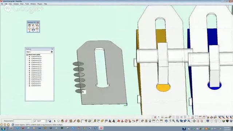The height and width of the screenshot is (131, 233).
Task: Select the Arc tool
Action: click(x=82, y=121)
